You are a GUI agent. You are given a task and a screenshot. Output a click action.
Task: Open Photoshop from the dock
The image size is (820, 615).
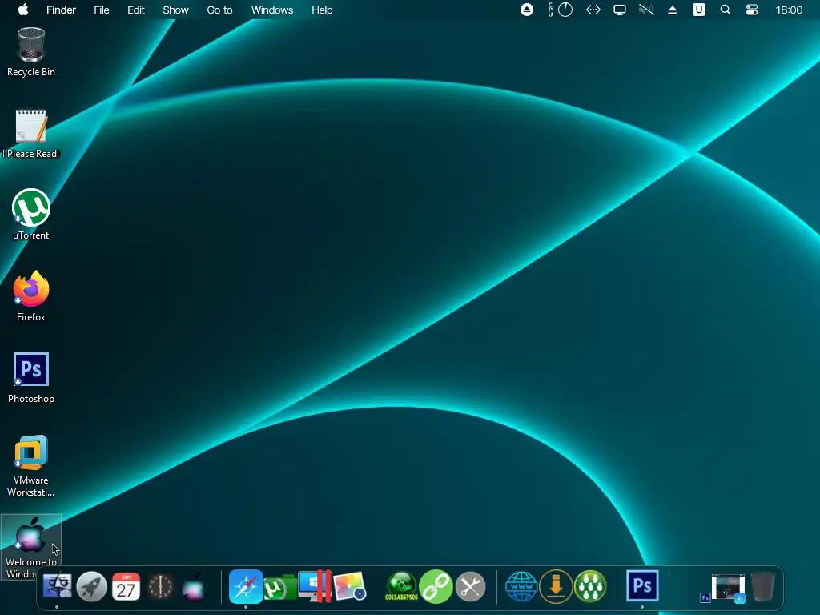click(642, 585)
